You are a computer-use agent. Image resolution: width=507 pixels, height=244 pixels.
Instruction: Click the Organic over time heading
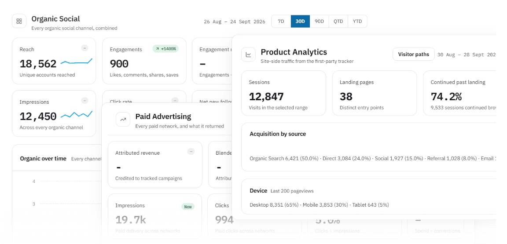[x=43, y=159]
